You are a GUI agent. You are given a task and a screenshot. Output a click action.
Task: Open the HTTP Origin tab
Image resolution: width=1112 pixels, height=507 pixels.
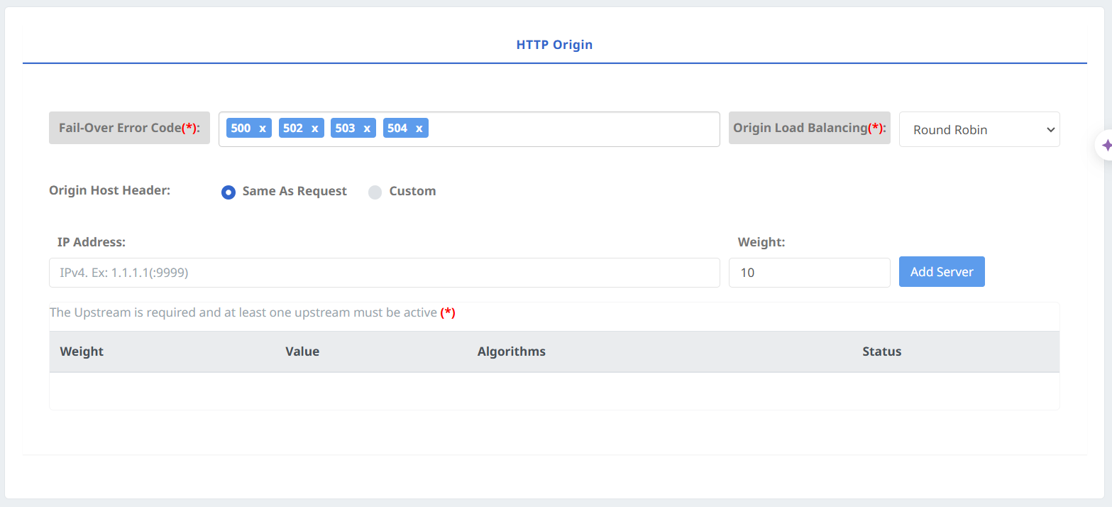click(x=554, y=45)
